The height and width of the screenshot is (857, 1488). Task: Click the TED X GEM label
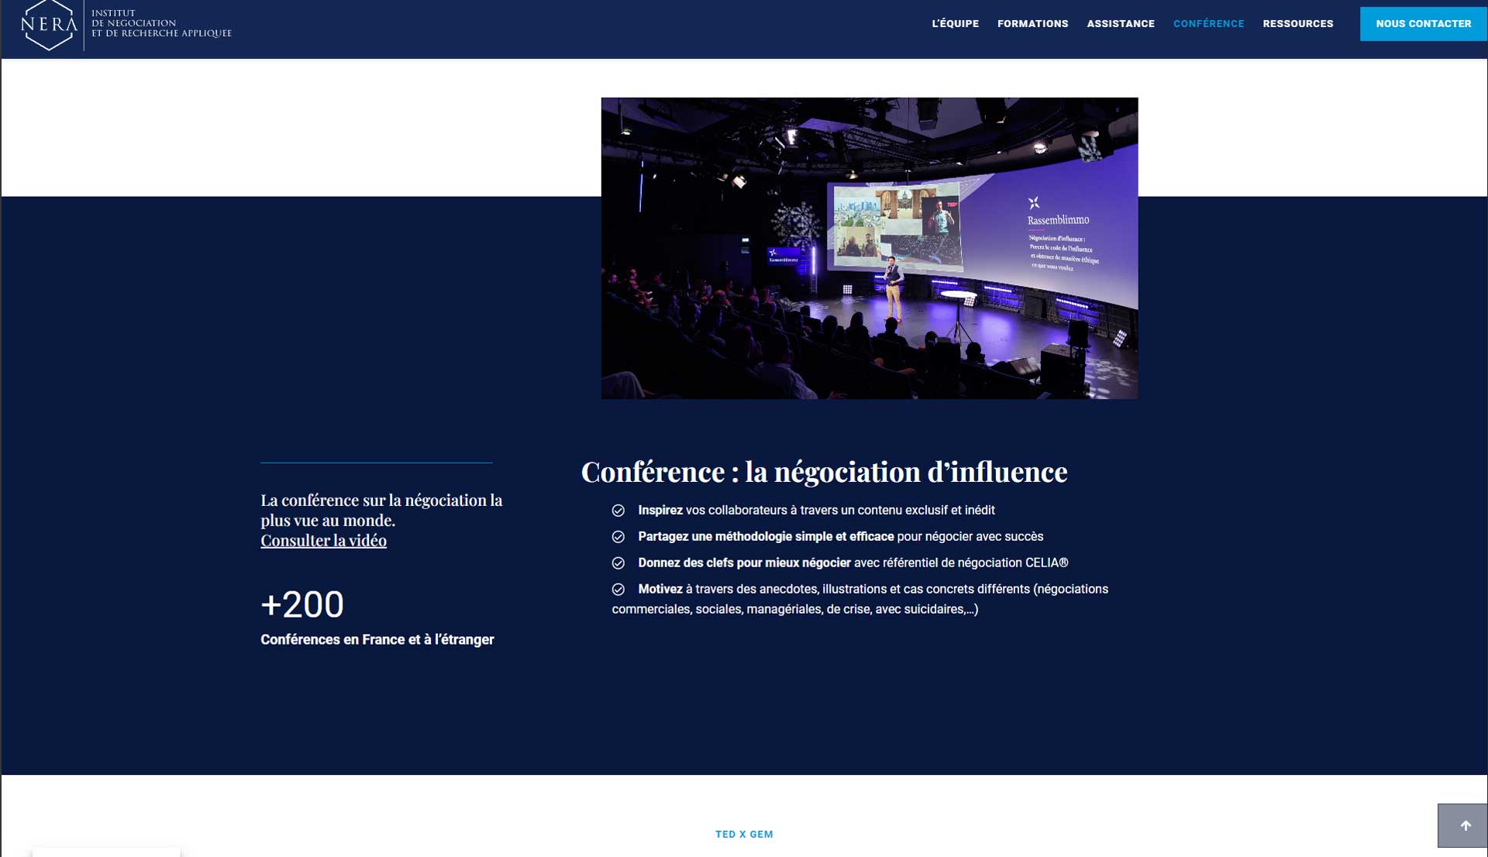(743, 835)
